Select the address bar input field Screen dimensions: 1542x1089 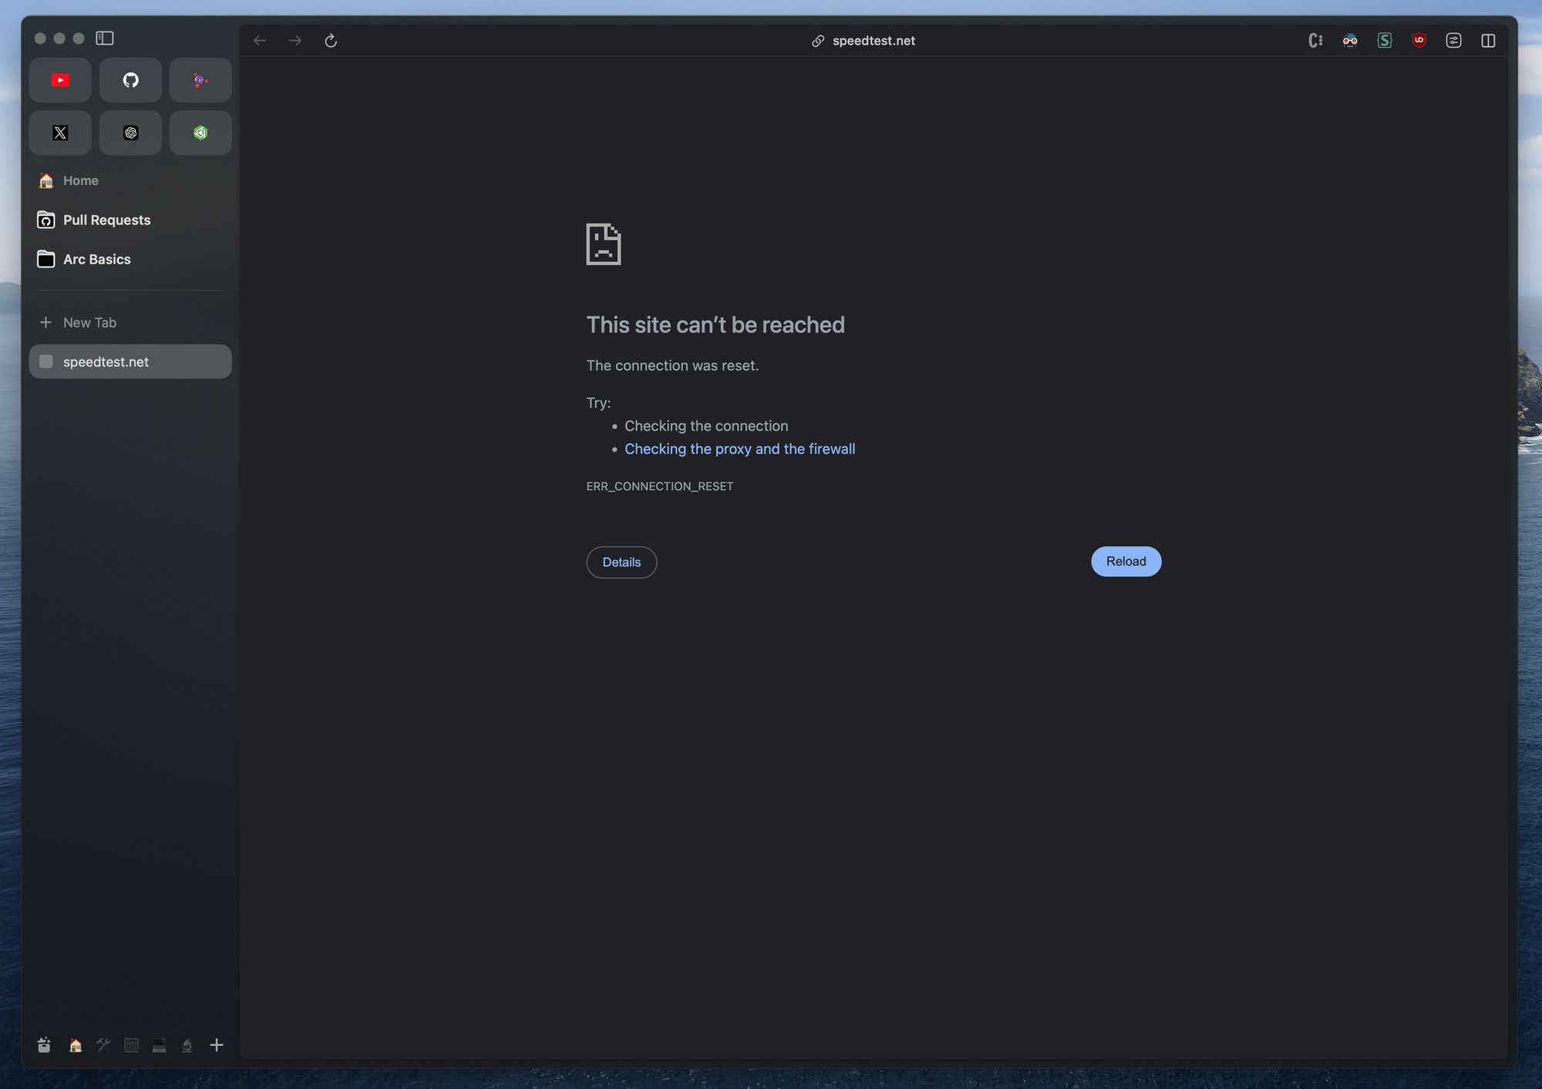click(x=874, y=40)
